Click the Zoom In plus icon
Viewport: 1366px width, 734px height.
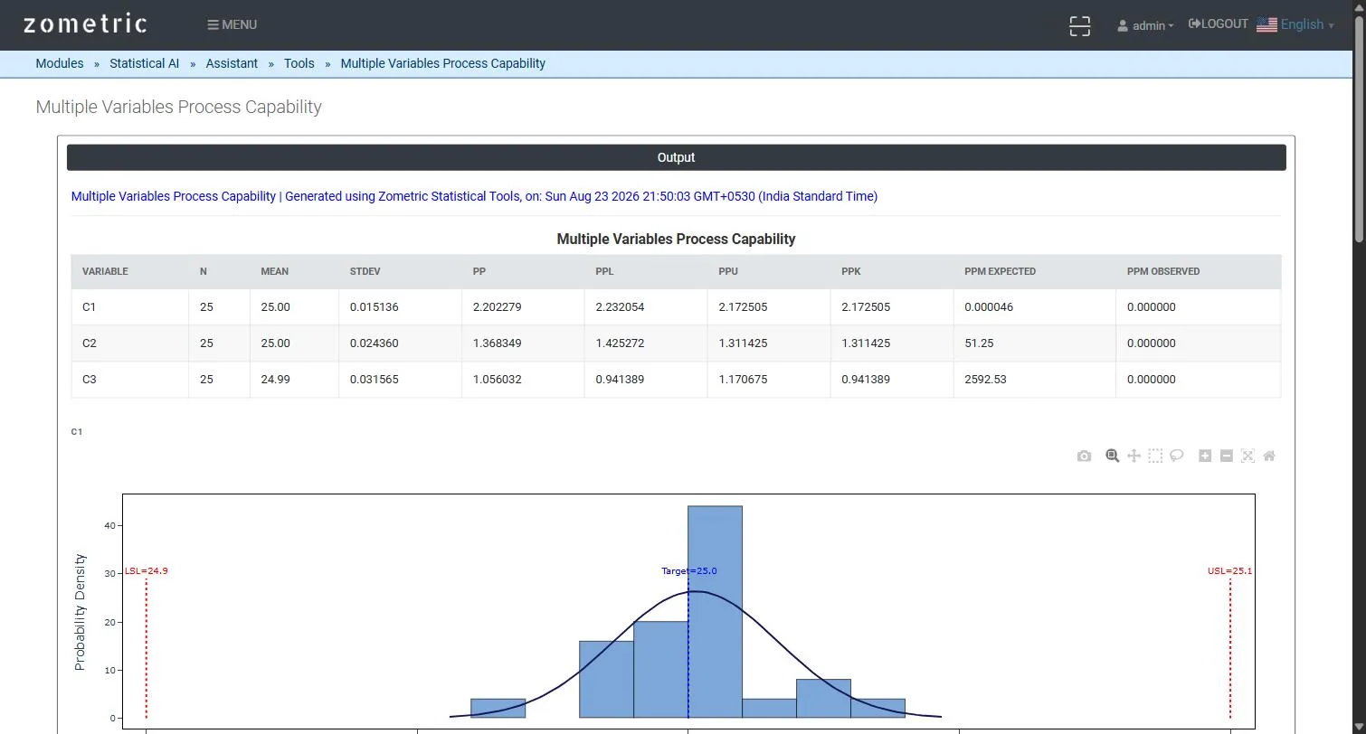pyautogui.click(x=1205, y=456)
